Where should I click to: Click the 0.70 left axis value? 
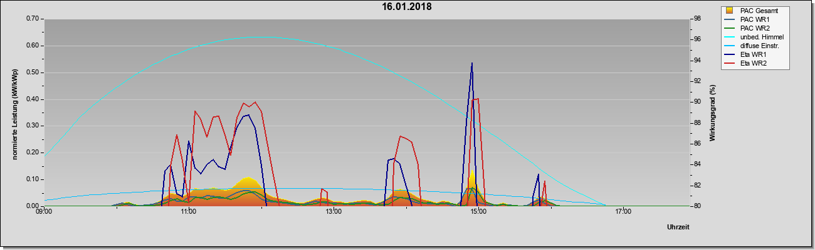[x=33, y=19]
